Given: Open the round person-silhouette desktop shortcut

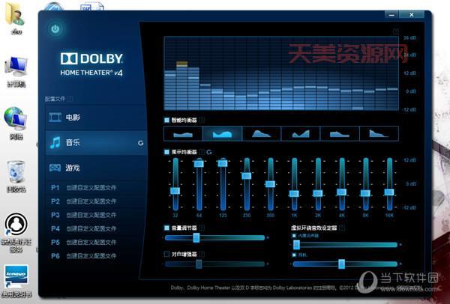Looking at the screenshot, I should (x=16, y=232).
